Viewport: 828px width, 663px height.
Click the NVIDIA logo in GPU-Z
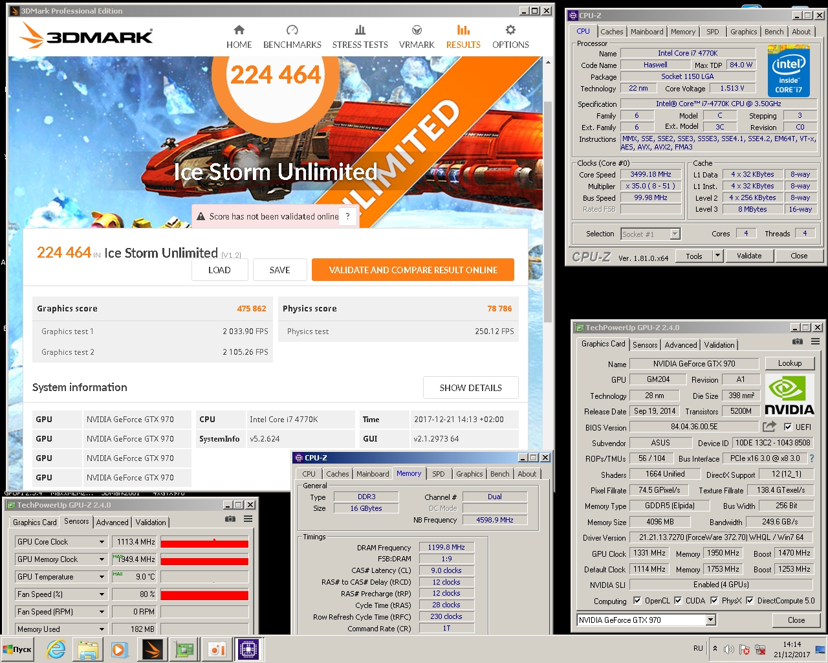(x=789, y=395)
